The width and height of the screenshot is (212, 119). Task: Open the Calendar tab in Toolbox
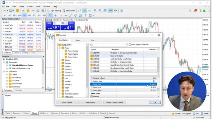(54, 113)
